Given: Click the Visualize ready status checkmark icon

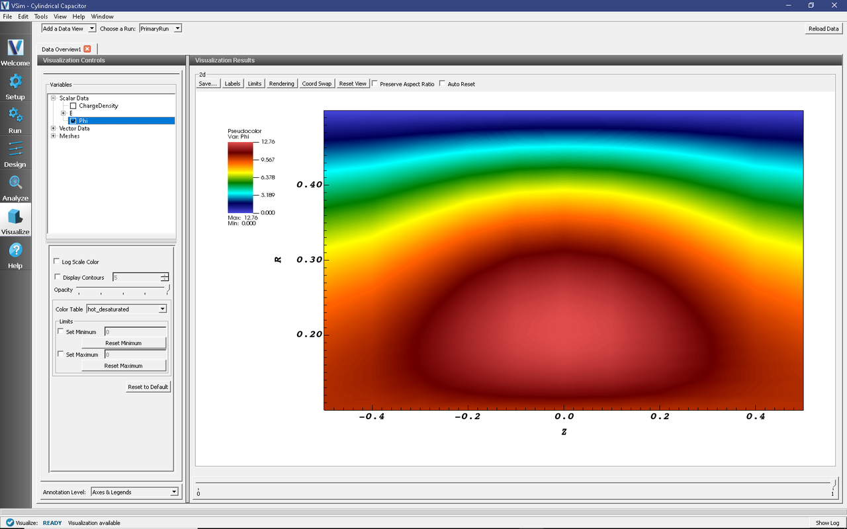Looking at the screenshot, I should [9, 522].
